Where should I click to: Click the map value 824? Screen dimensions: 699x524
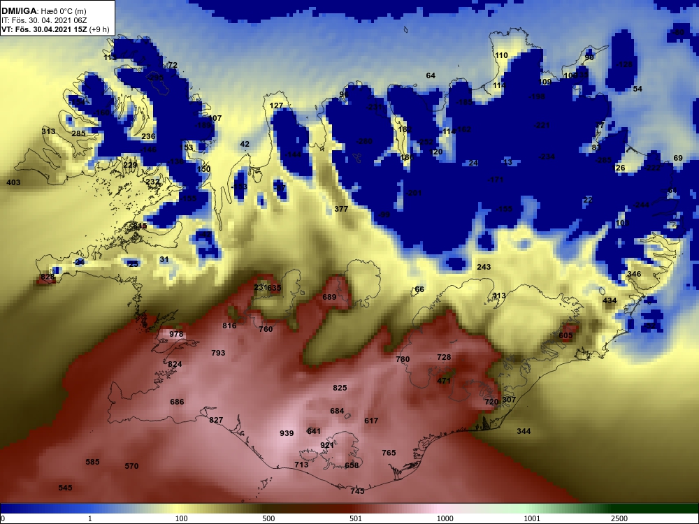coord(175,364)
